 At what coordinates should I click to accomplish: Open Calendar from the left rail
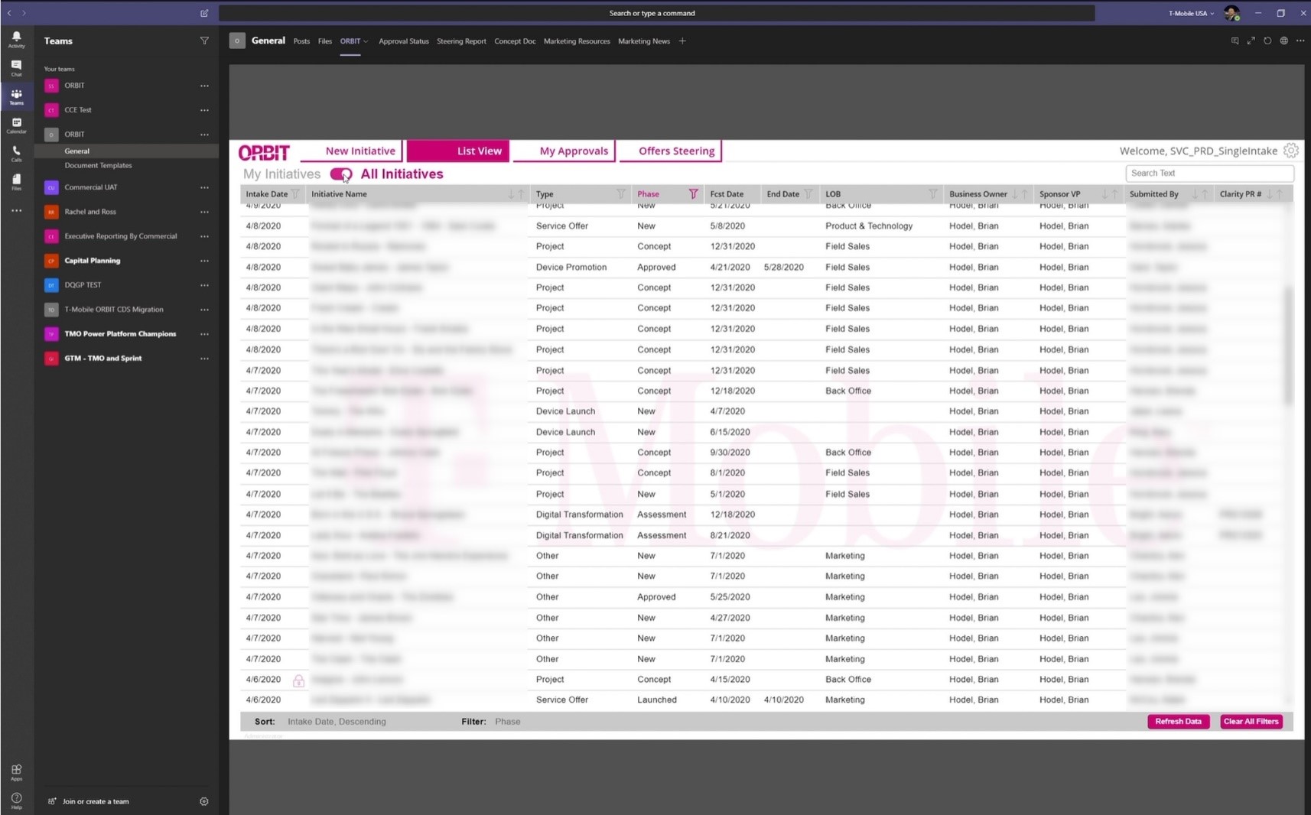16,125
